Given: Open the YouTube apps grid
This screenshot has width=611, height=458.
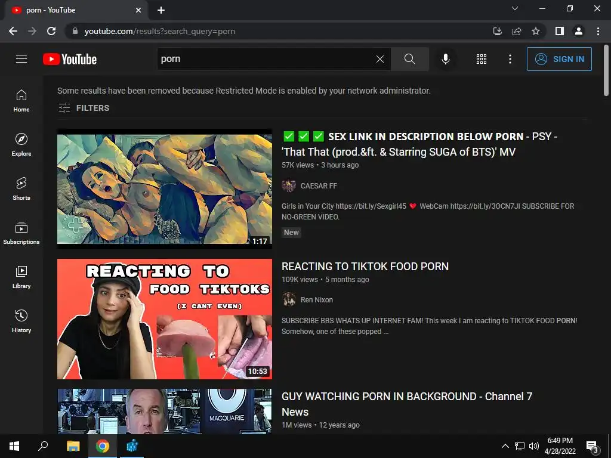Looking at the screenshot, I should [x=482, y=59].
